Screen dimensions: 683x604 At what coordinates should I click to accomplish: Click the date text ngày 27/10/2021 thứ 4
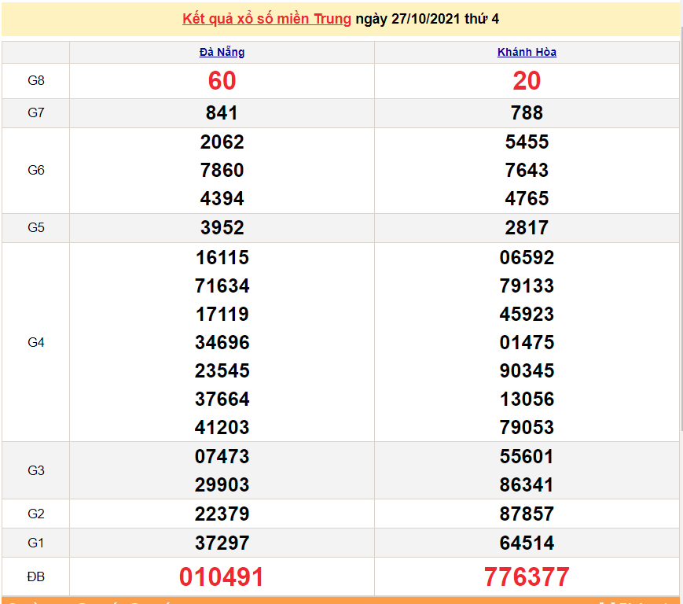pyautogui.click(x=427, y=19)
